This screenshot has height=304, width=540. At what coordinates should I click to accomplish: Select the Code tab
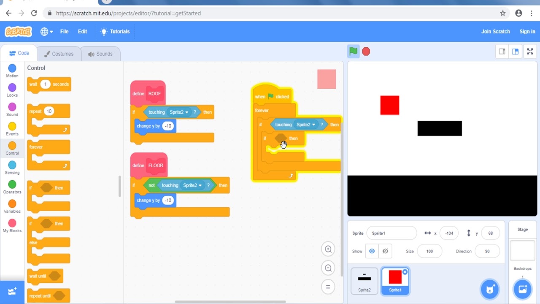point(19,53)
